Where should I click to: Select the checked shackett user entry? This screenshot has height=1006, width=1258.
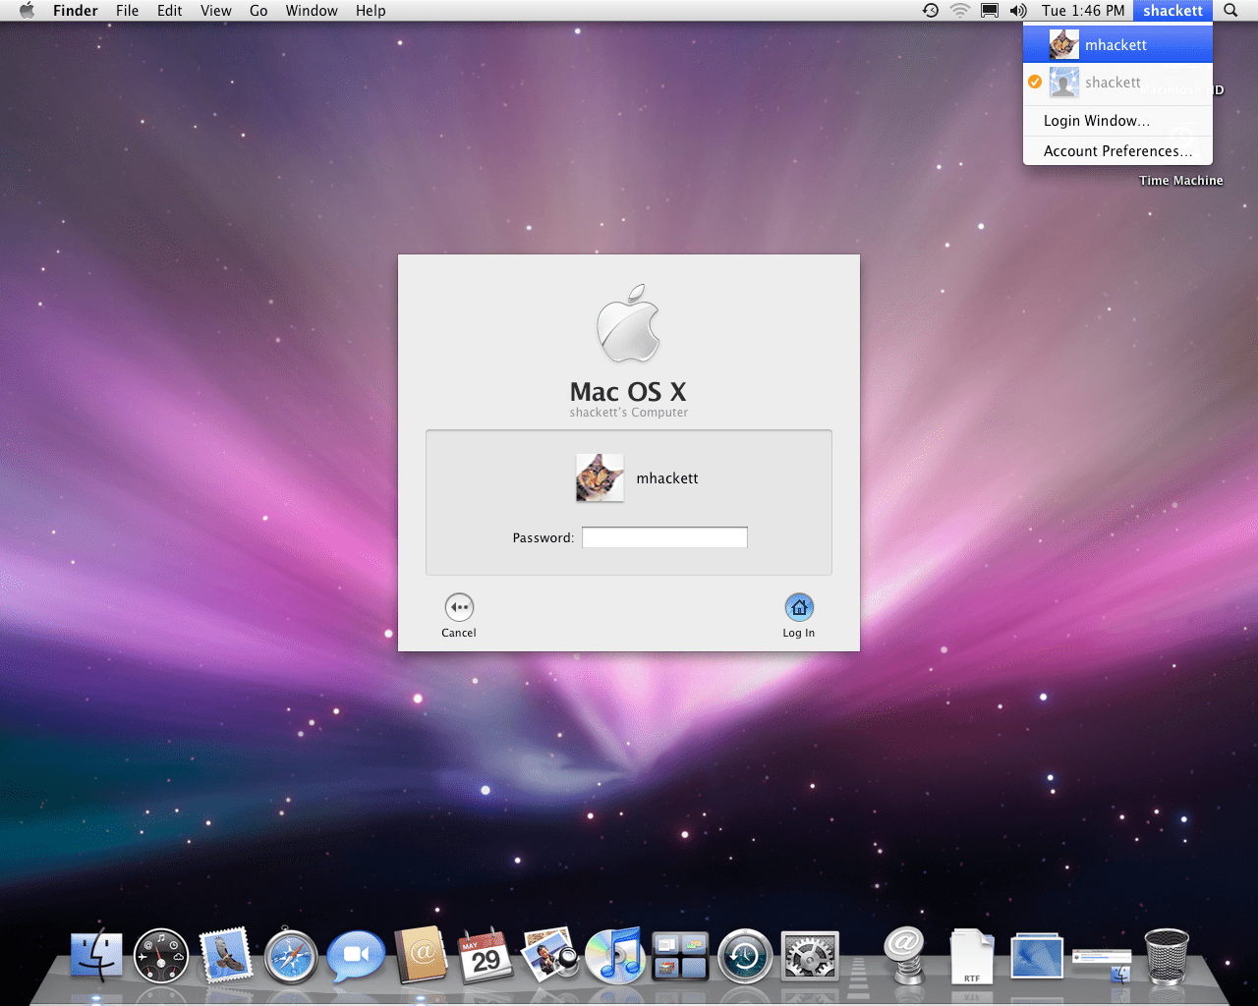coord(1113,83)
